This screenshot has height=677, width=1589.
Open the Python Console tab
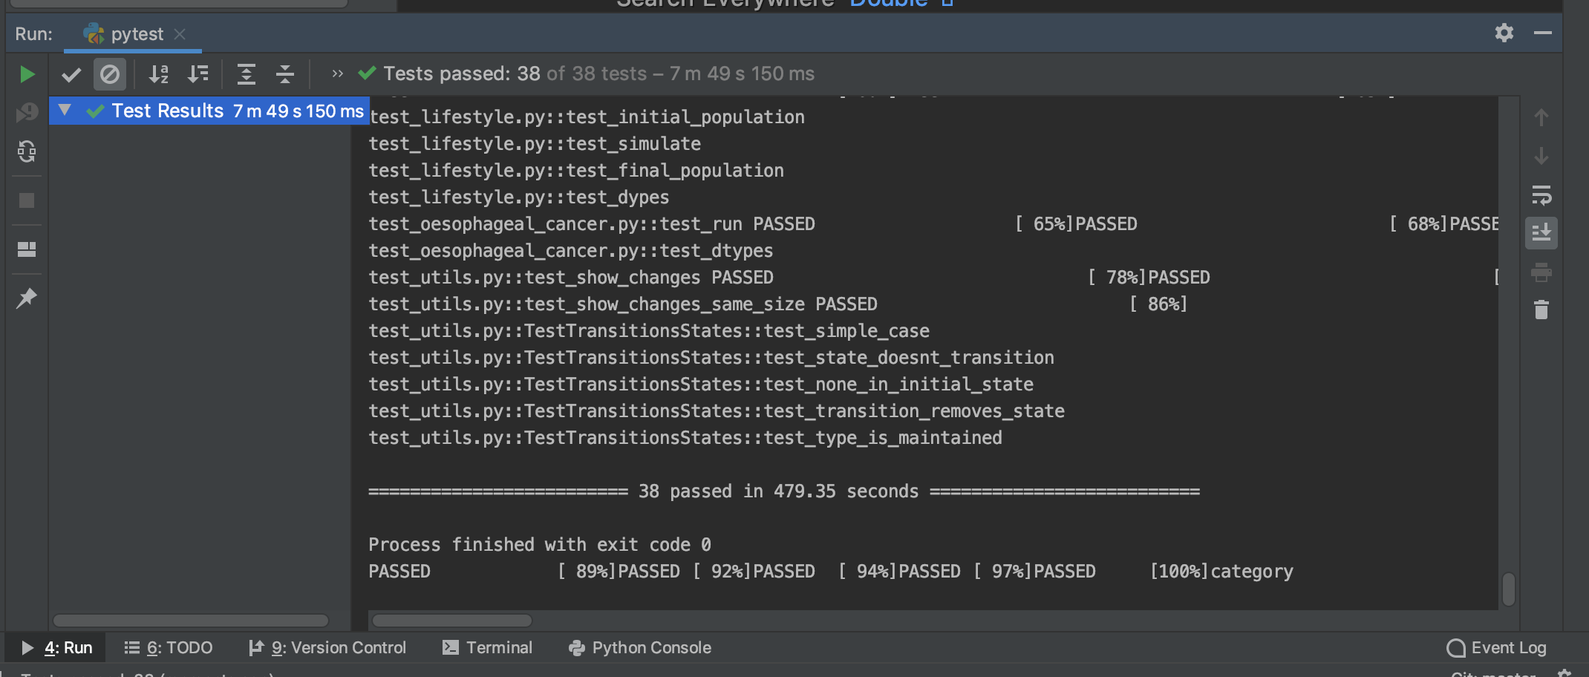click(x=640, y=648)
